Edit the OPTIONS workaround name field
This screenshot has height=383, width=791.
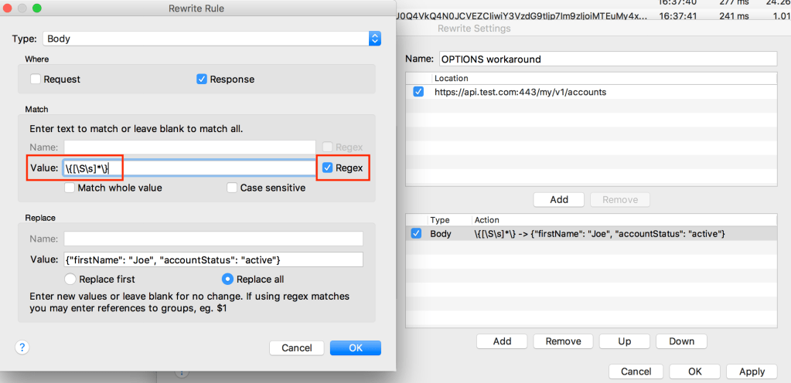coord(606,59)
